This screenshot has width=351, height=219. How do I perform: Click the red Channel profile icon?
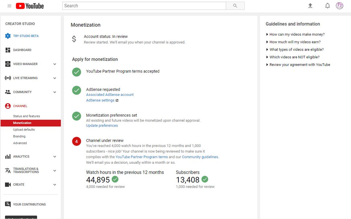8,106
